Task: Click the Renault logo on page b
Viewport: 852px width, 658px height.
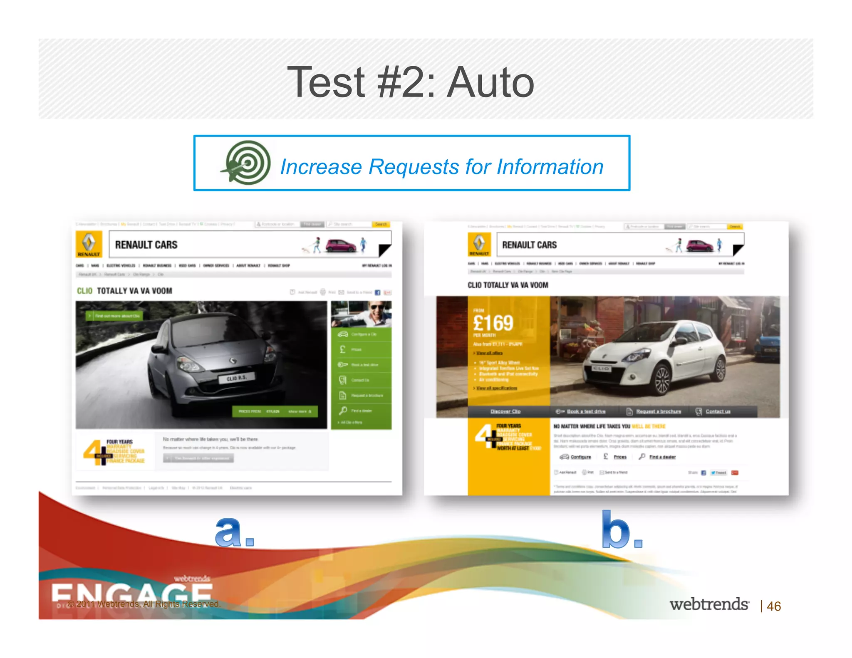Action: 479,245
